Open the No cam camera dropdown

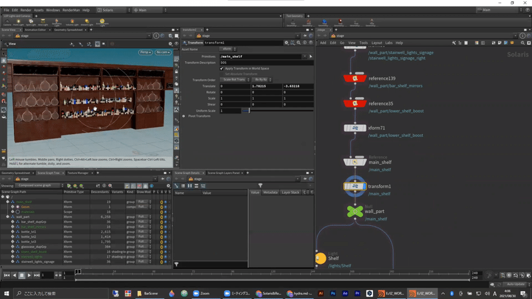163,52
